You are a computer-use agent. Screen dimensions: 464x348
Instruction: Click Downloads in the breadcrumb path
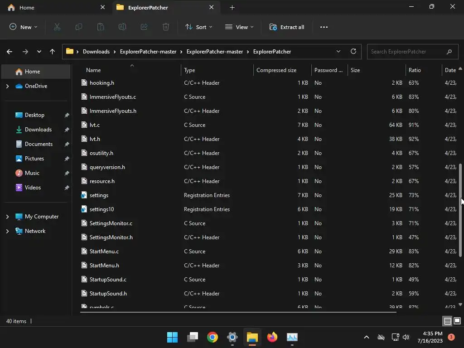[96, 52]
